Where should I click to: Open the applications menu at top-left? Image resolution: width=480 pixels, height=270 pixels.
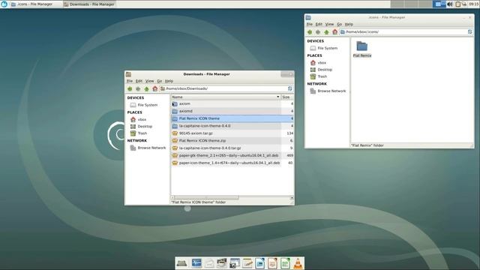(x=4, y=4)
